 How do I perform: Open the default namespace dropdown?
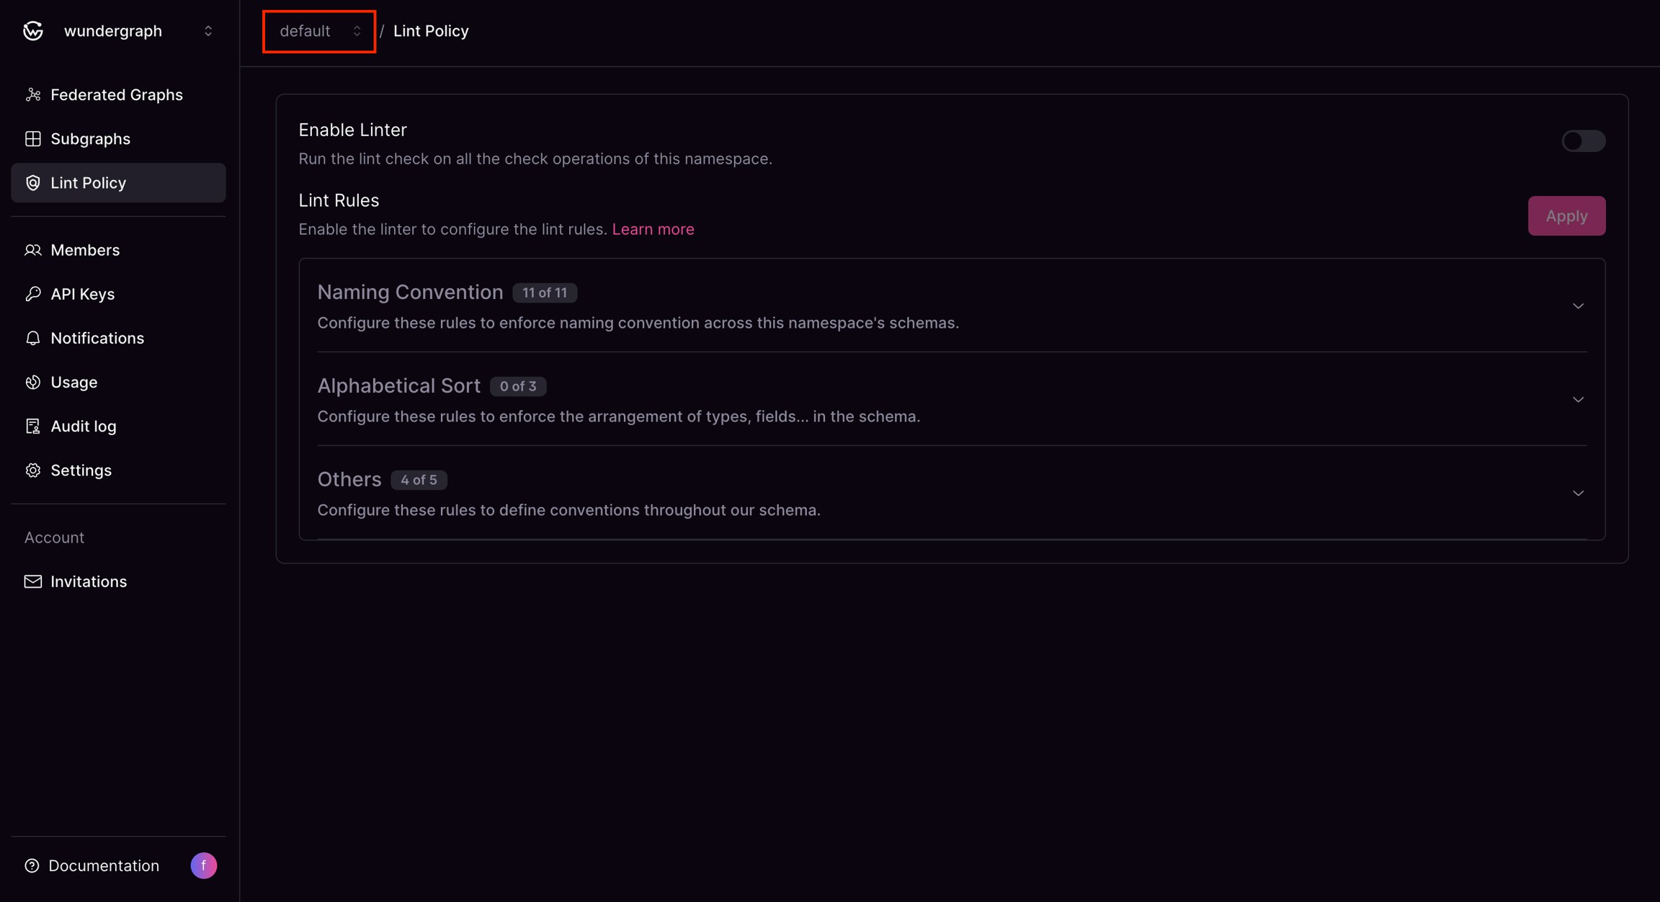point(318,31)
